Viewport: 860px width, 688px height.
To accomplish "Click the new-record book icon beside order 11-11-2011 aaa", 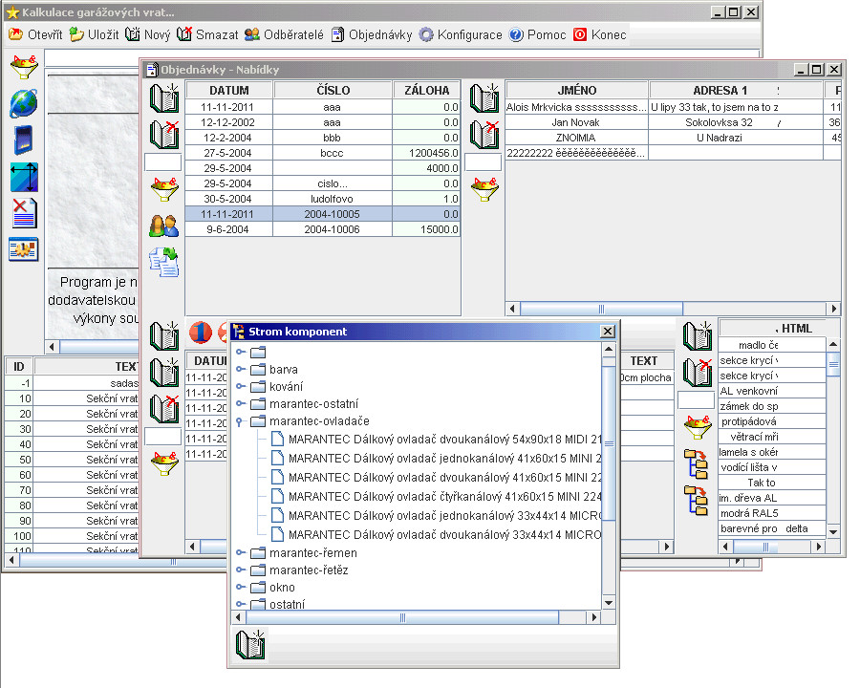I will (164, 98).
